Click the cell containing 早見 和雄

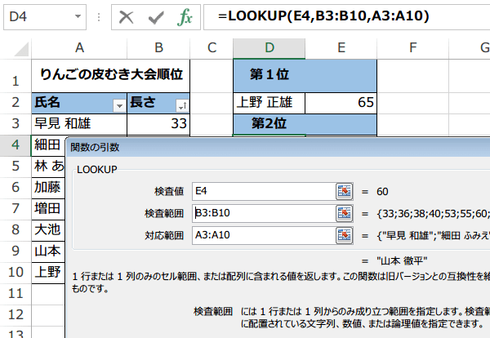click(79, 124)
